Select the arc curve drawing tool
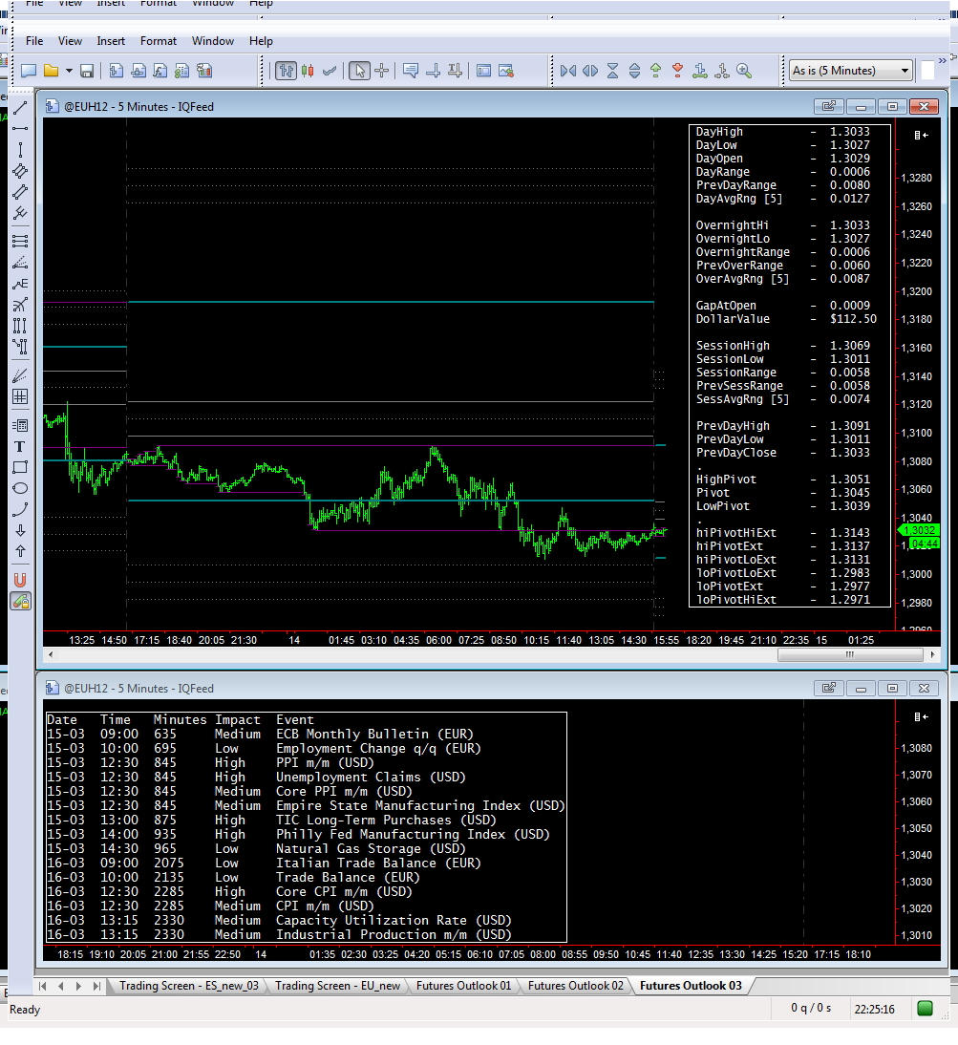Image resolution: width=958 pixels, height=1045 pixels. (x=20, y=510)
